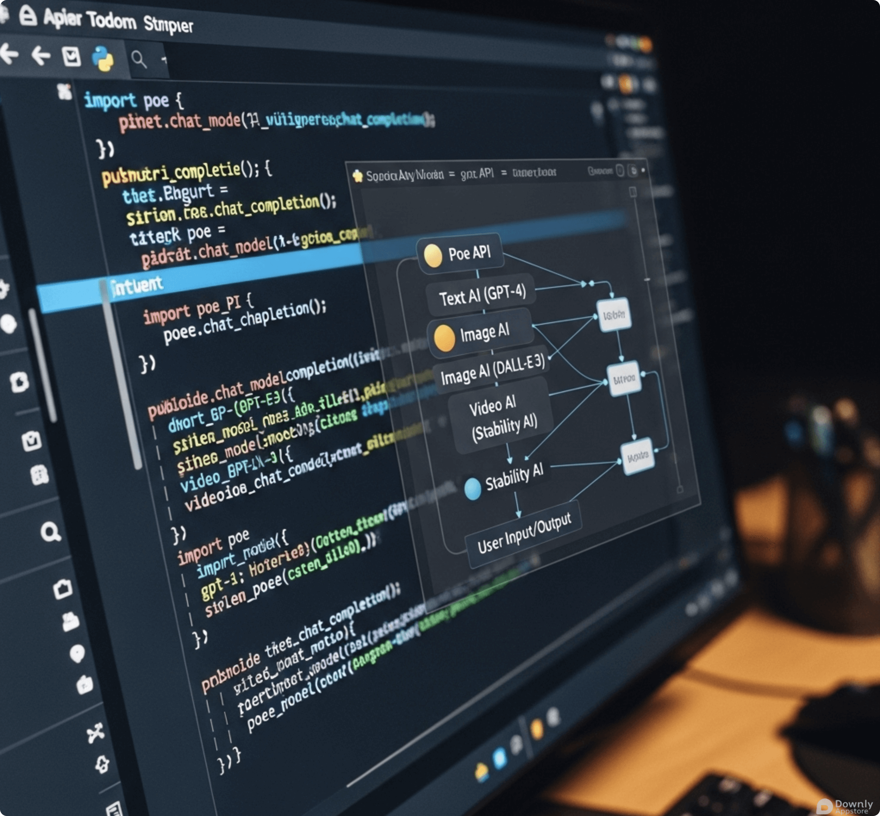Click the 'sirion.tee.chat_completion();' line
This screenshot has height=816, width=880.
(x=231, y=209)
